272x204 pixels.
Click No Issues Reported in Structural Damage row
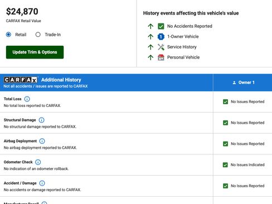coord(247,123)
